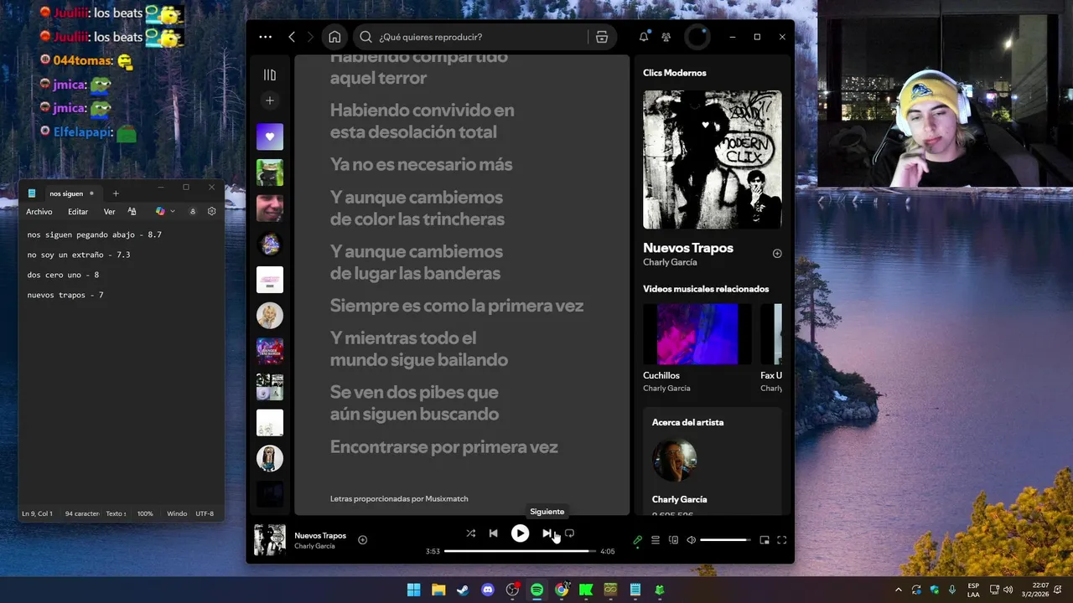Open Copilot icon in Notepad

point(160,212)
